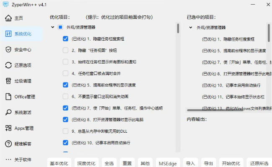Click the trash bin icon for 垃圾清理
This screenshot has width=272, height=167.
(8, 81)
